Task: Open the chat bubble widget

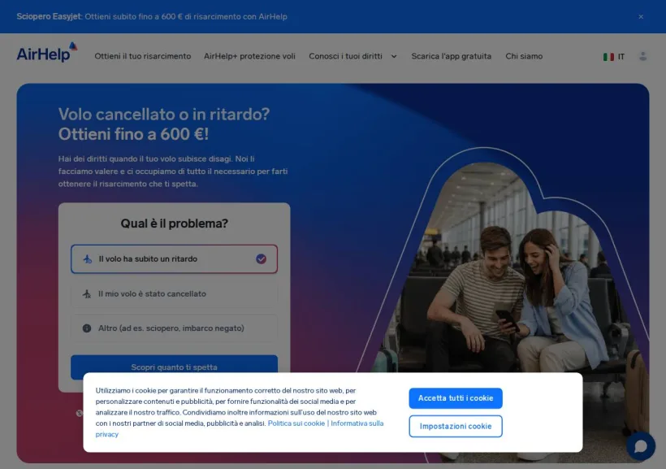Action: click(x=641, y=446)
